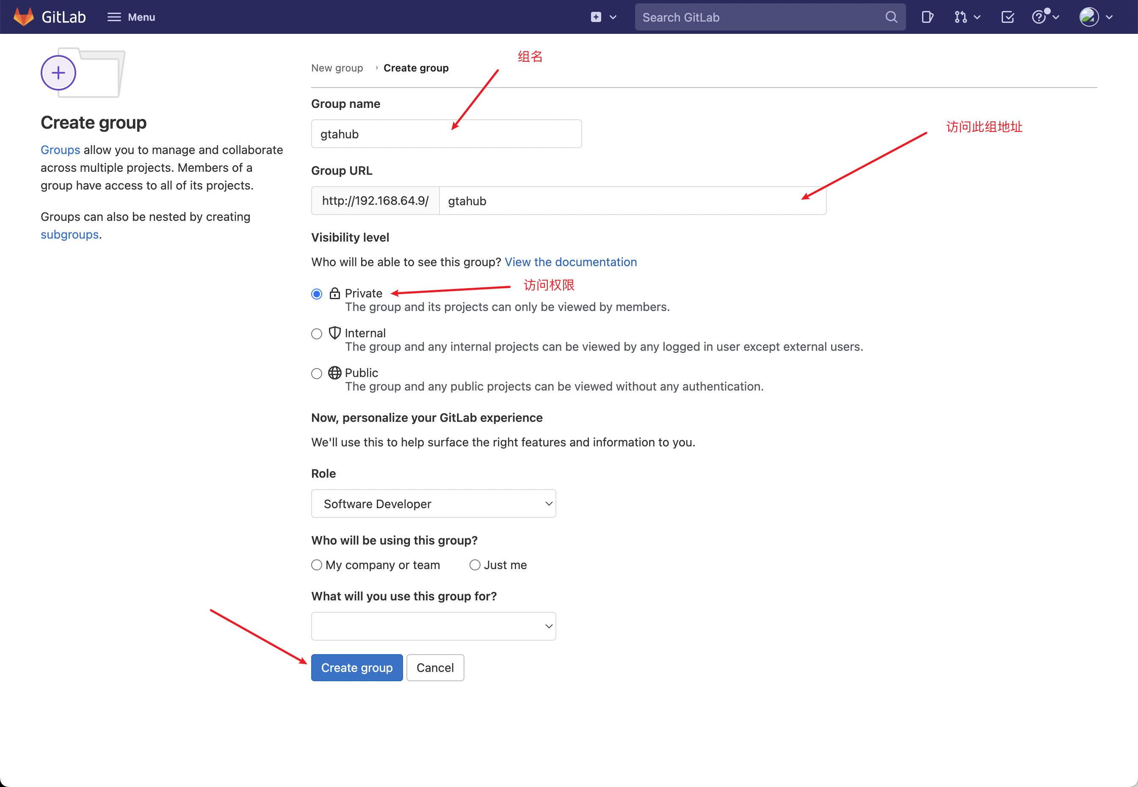Viewport: 1138px width, 787px height.
Task: Select Private visibility radio button
Action: click(x=318, y=292)
